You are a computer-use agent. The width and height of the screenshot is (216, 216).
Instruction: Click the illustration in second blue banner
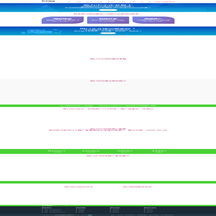[41, 32]
